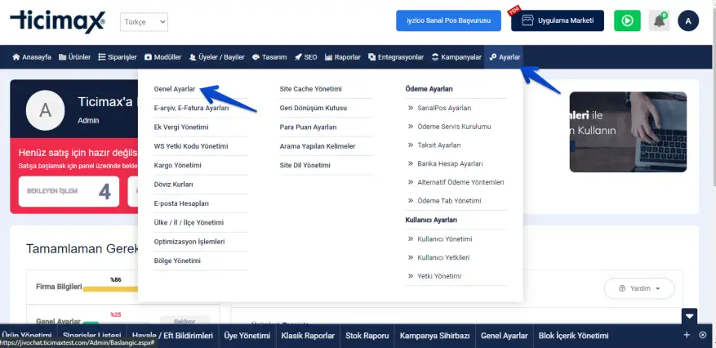The width and height of the screenshot is (716, 348).
Task: Open the user avatar A menu
Action: tap(688, 20)
